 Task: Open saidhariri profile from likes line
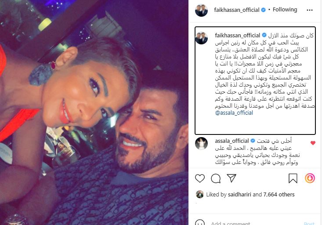239,194
